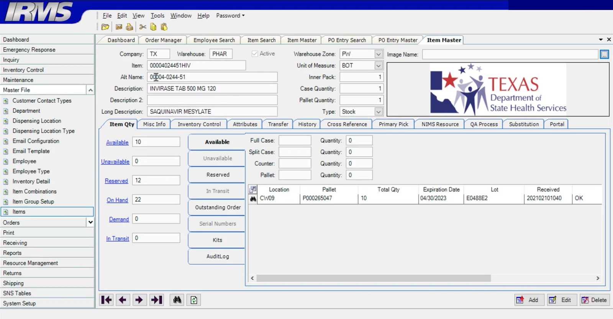Collapse the Master File section
Image resolution: width=613 pixels, height=319 pixels.
(90, 90)
